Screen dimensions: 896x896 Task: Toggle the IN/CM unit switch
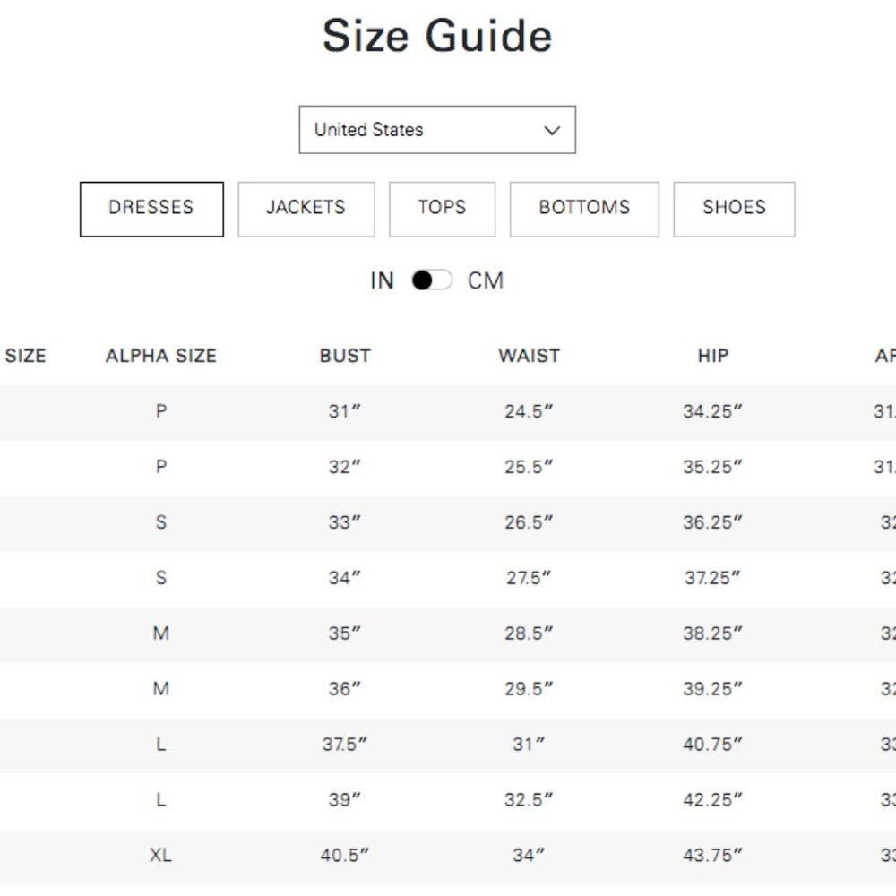click(x=432, y=280)
